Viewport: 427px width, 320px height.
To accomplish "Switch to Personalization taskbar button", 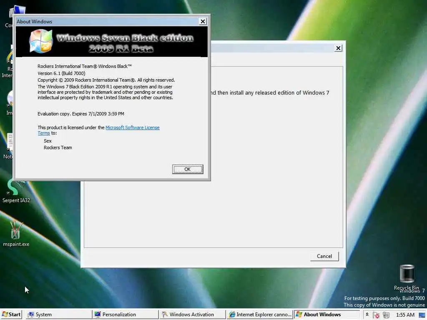I will [x=125, y=315].
